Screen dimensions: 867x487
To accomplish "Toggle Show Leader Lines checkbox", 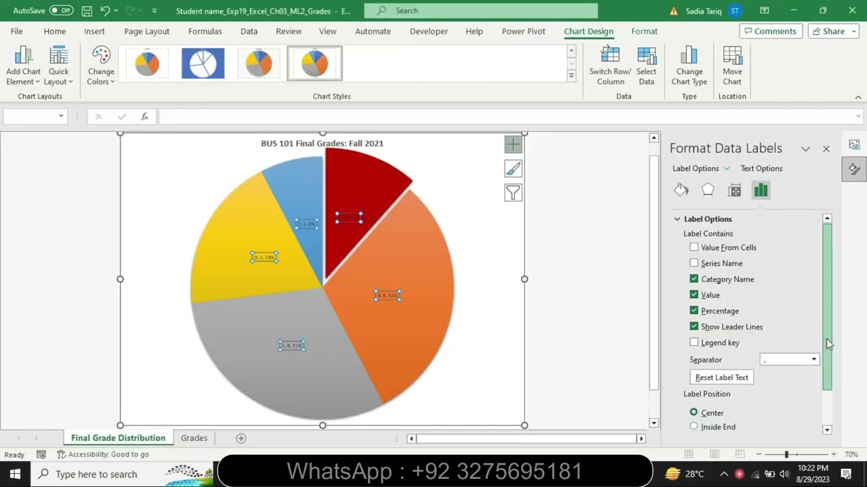I will (x=694, y=327).
